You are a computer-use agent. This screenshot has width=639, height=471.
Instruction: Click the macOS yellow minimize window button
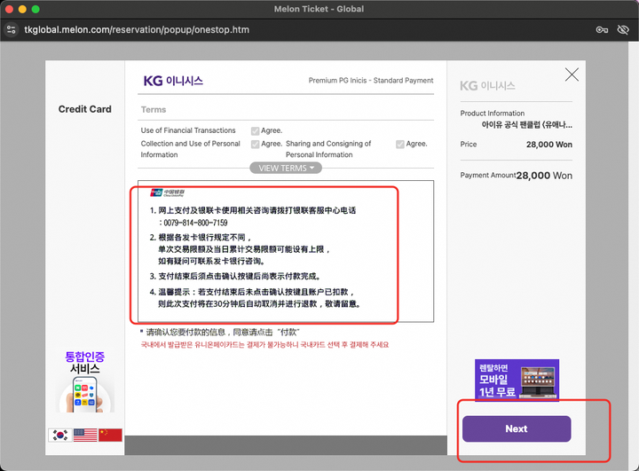pos(22,9)
